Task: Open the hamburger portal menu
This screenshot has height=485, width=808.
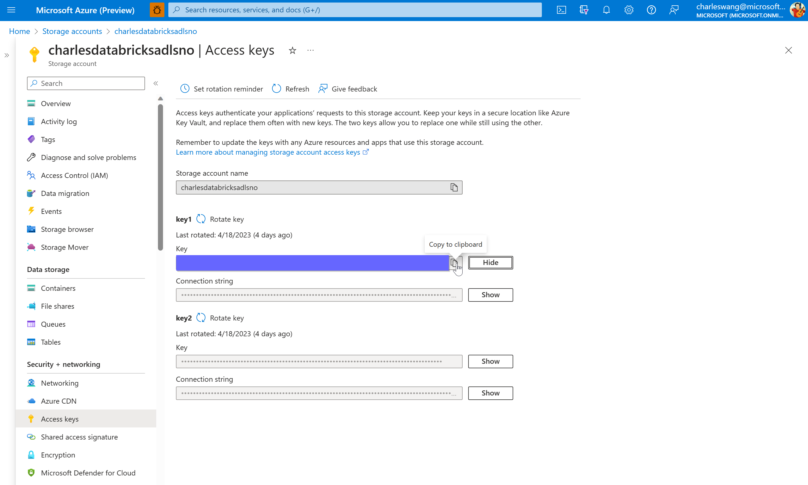Action: click(11, 10)
